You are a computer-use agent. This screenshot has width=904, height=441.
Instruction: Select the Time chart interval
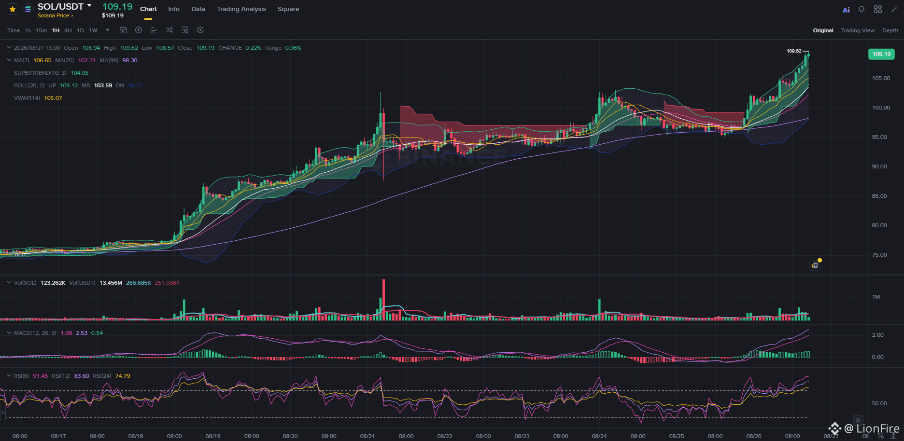pos(14,30)
